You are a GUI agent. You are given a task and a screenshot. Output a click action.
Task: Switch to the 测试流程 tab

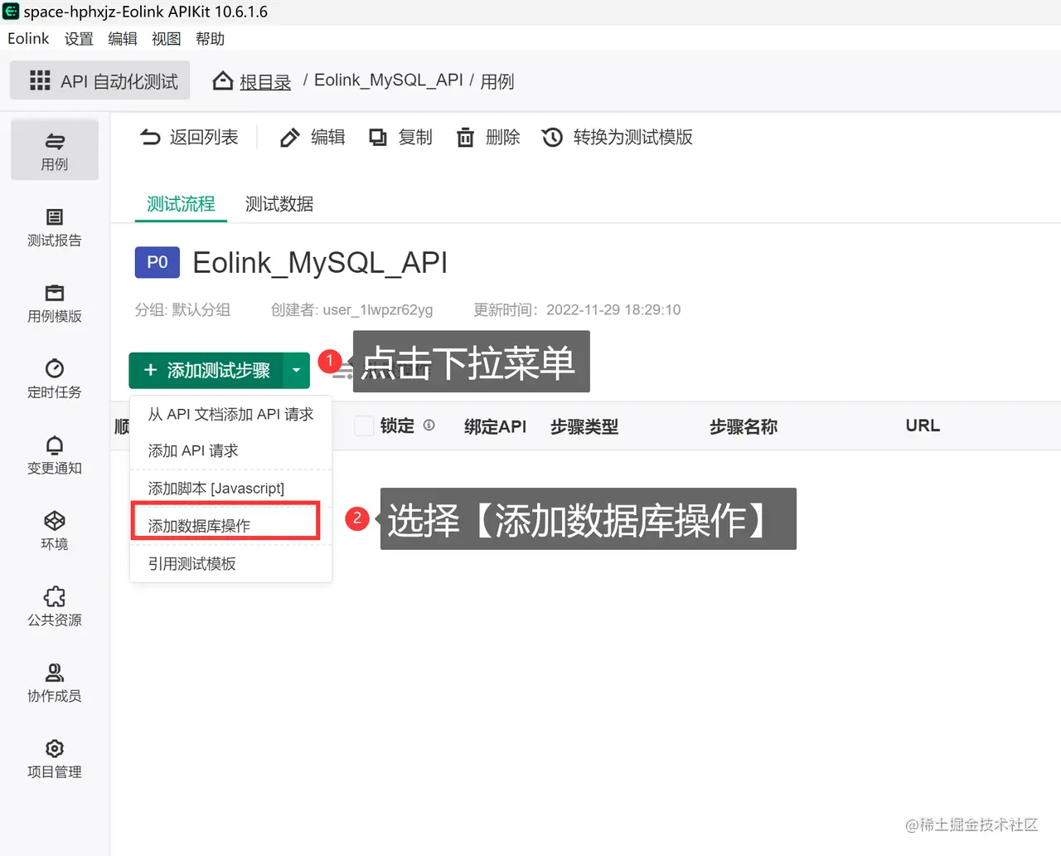(x=181, y=204)
